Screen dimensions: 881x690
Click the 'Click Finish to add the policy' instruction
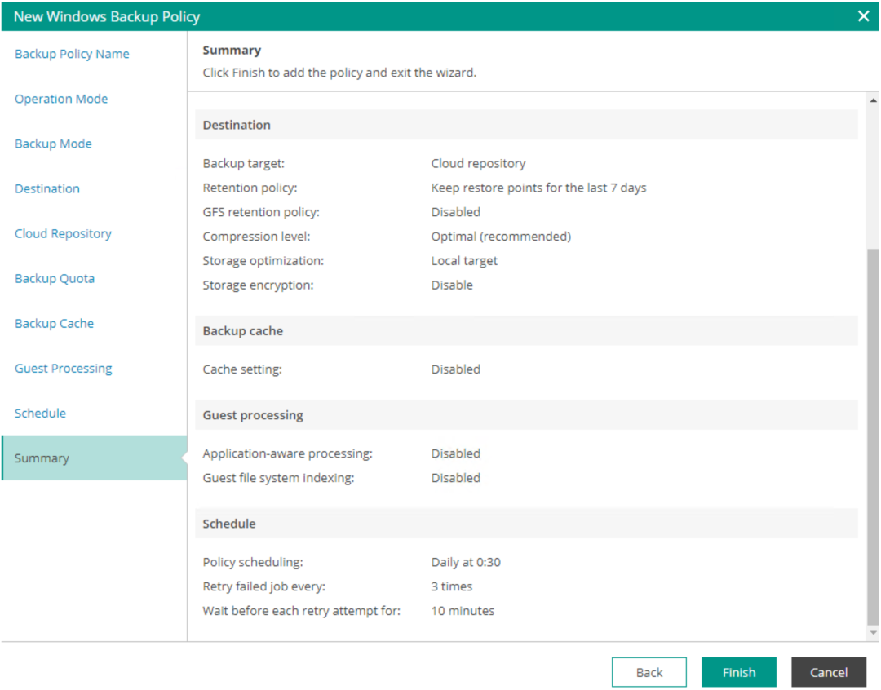(x=339, y=73)
